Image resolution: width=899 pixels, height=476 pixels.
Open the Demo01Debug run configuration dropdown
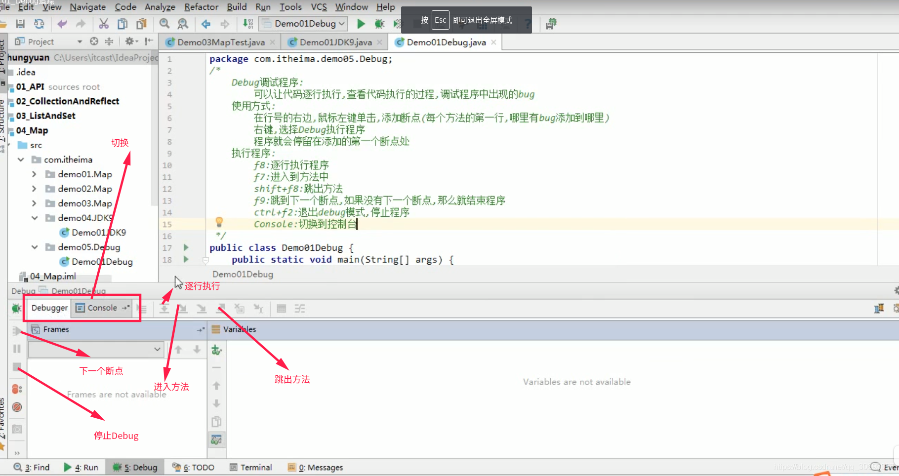[303, 24]
